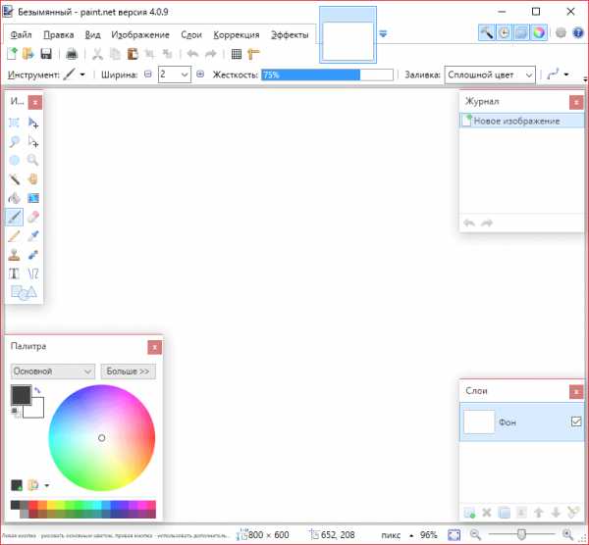Select the Ellipse Select tool
This screenshot has height=545, width=589.
click(15, 161)
